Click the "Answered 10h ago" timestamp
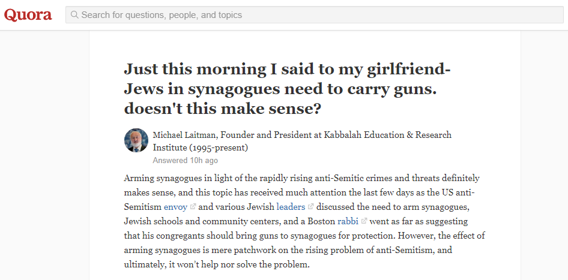The height and width of the screenshot is (280, 568). pos(185,161)
